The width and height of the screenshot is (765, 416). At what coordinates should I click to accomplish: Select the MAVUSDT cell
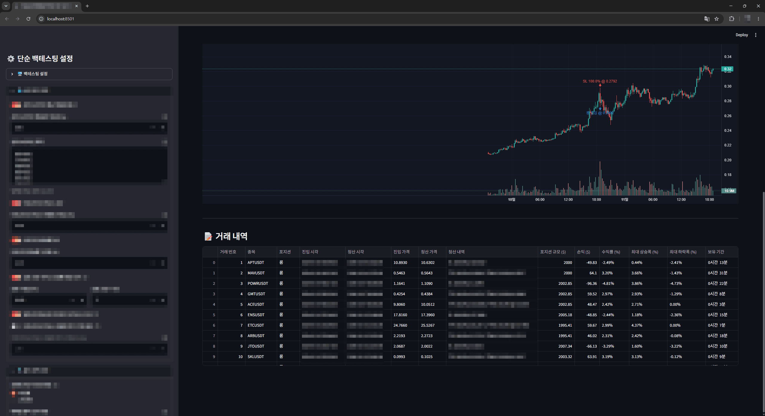click(261, 273)
